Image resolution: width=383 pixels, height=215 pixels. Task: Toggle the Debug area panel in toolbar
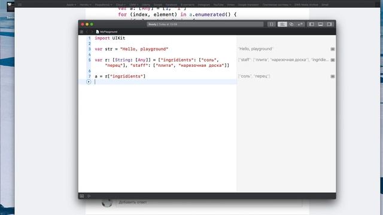coord(321,24)
